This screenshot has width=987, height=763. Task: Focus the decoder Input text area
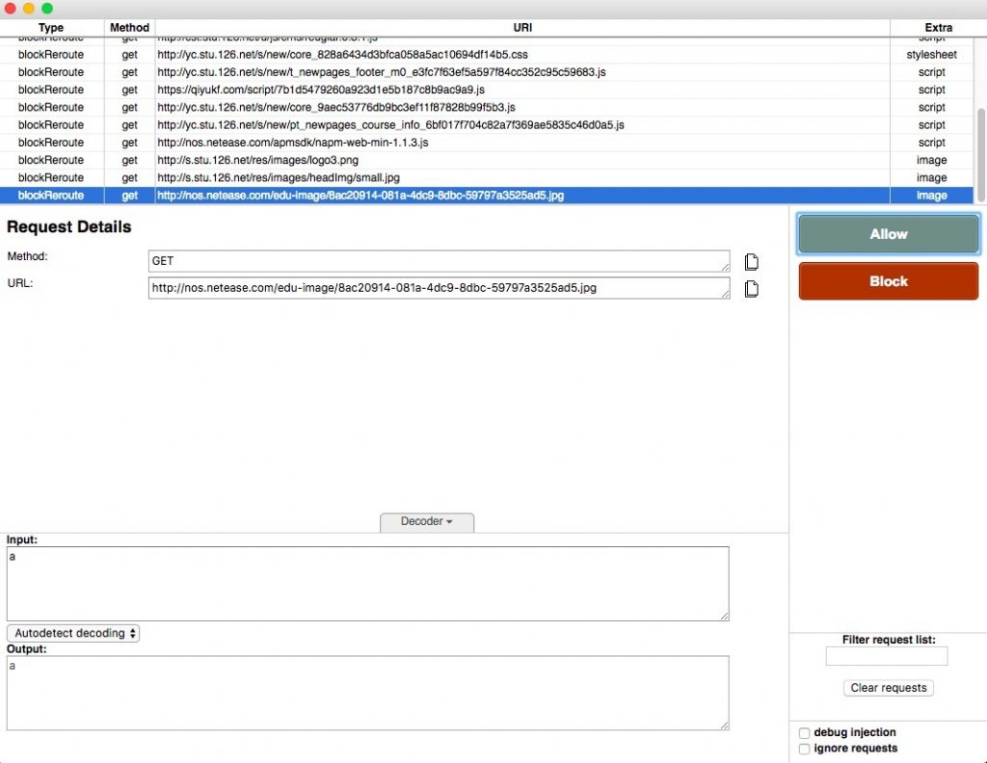pos(367,584)
